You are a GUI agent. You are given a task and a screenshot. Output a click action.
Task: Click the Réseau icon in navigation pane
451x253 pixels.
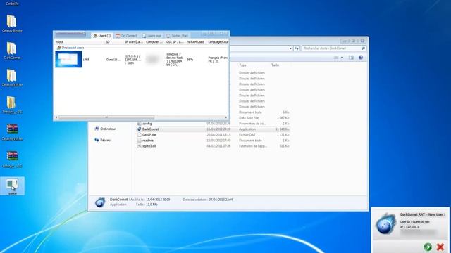[97, 140]
